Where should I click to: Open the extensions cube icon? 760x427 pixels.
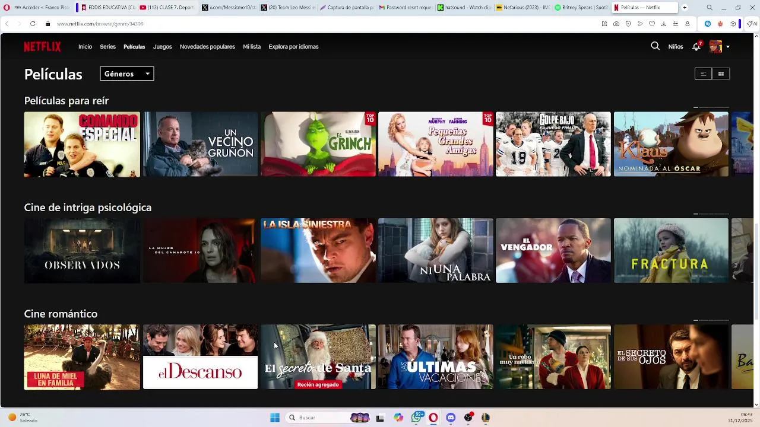[733, 24]
